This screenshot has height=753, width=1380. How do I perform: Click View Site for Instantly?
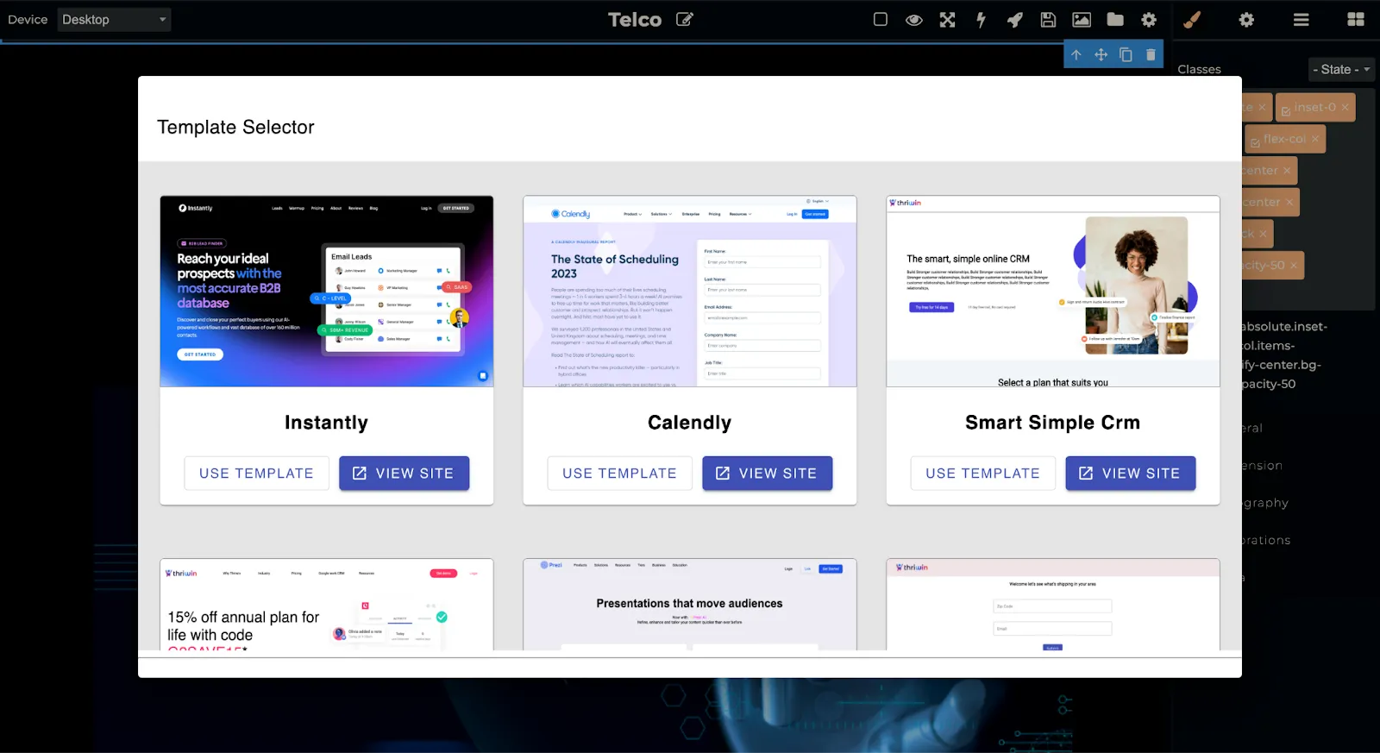(404, 474)
